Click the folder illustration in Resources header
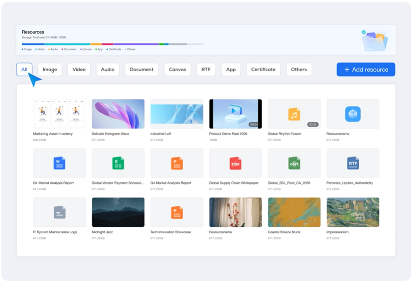Image resolution: width=413 pixels, height=283 pixels. pos(374,40)
